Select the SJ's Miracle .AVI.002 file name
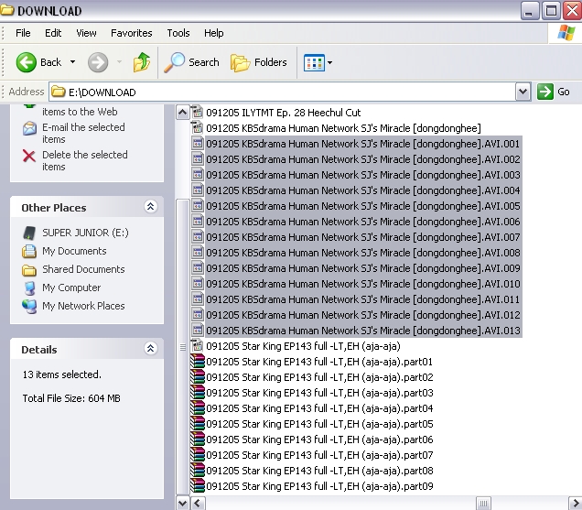This screenshot has width=582, height=510. pos(363,159)
